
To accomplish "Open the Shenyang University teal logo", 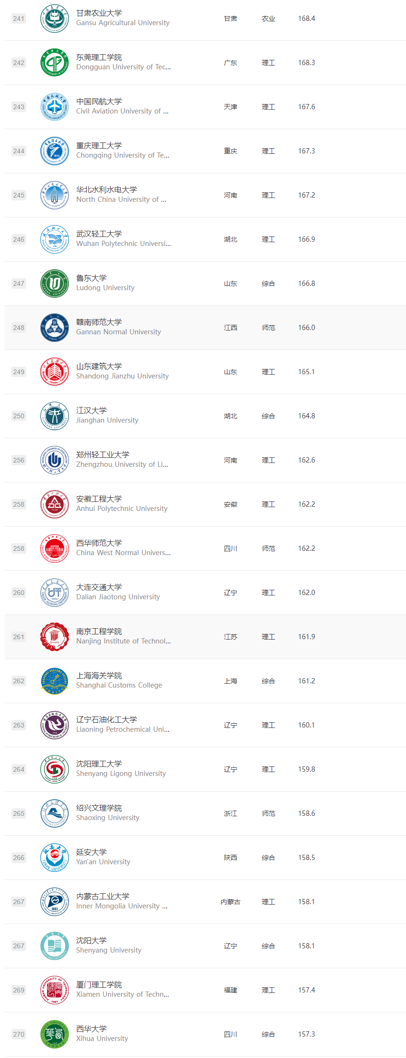I will (55, 946).
